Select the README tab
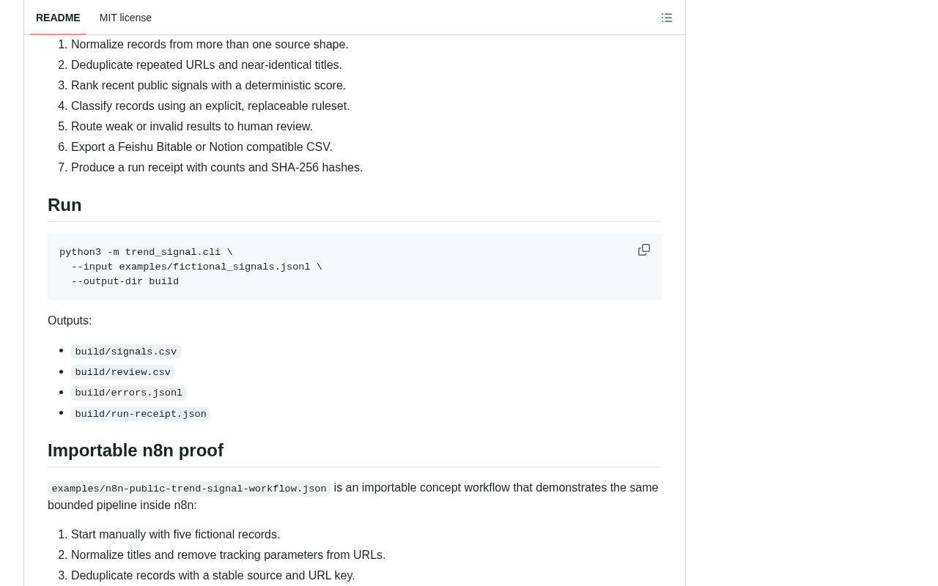This screenshot has height=586, width=938. point(58,18)
